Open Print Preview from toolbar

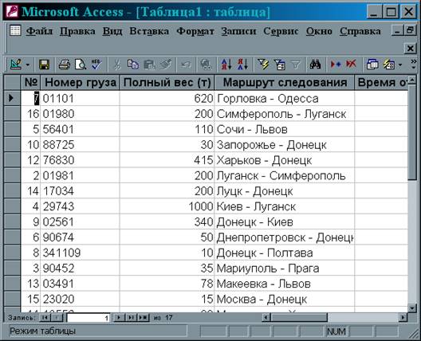pos(81,65)
